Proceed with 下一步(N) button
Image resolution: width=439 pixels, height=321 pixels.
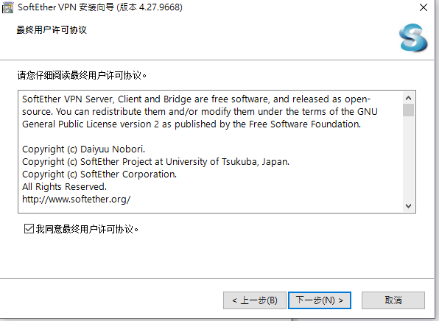pyautogui.click(x=320, y=300)
